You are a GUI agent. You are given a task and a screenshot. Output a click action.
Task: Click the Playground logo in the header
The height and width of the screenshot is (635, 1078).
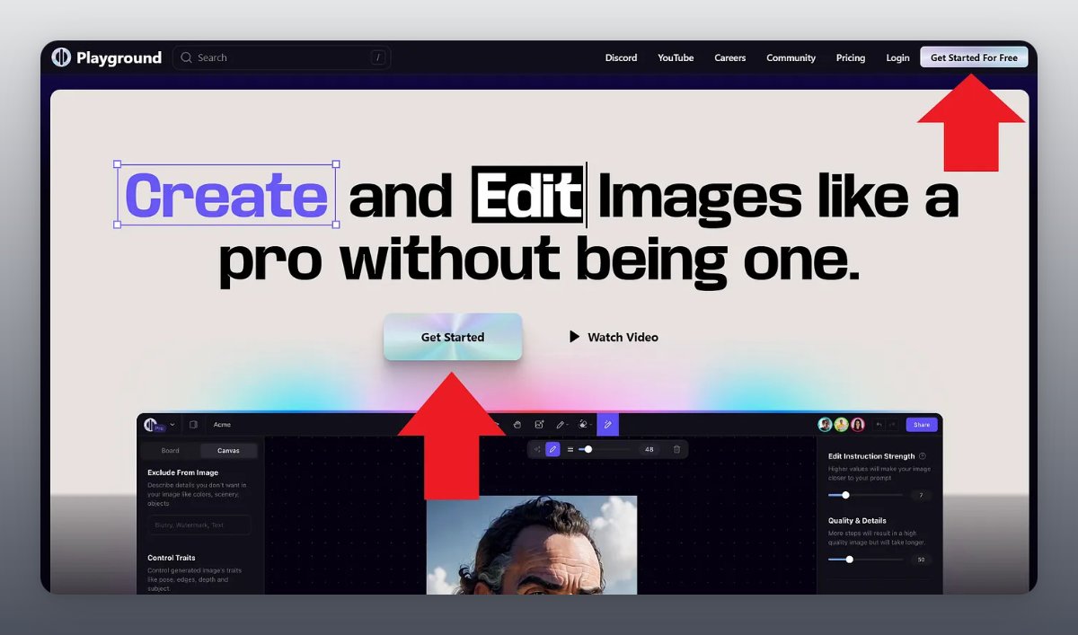106,57
